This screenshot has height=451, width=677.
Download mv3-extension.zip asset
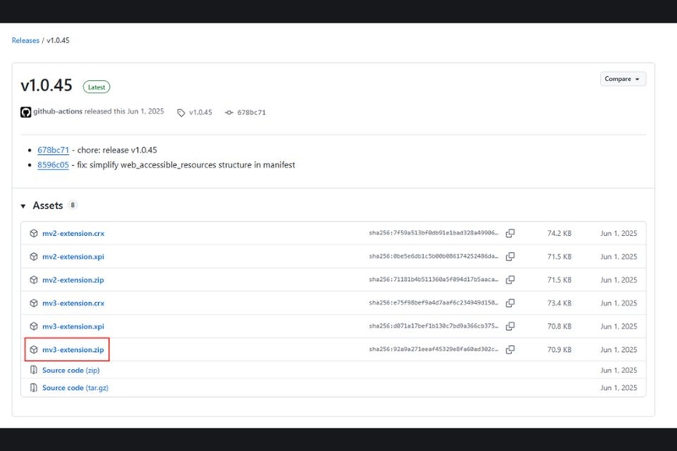pyautogui.click(x=73, y=349)
